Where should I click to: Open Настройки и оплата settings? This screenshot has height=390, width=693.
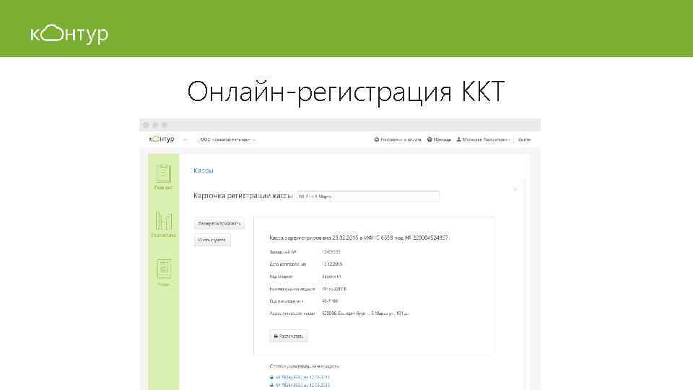coord(397,139)
